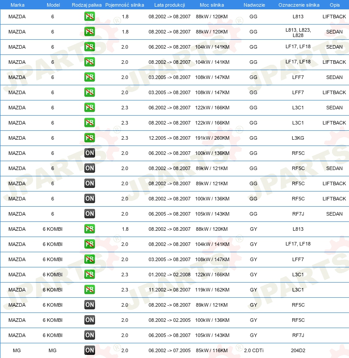Select the power cell 119kW / 162KM
Viewport: 349px width, 358px height.
coord(212,290)
